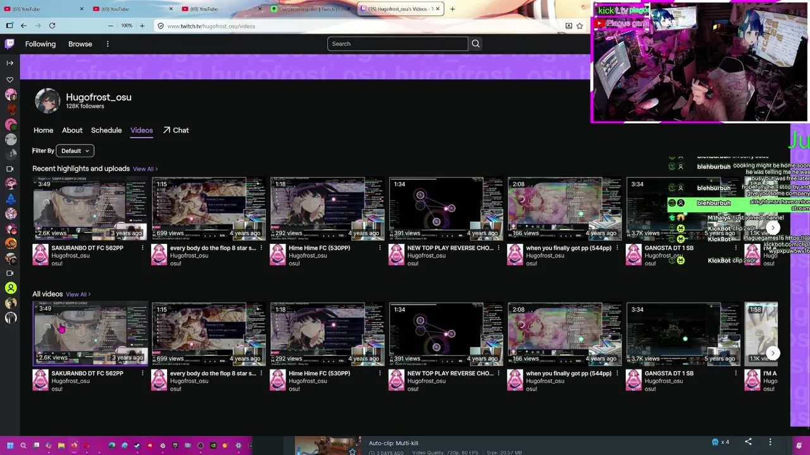Zoom out with the minus icon
Image resolution: width=810 pixels, height=455 pixels.
point(111,26)
